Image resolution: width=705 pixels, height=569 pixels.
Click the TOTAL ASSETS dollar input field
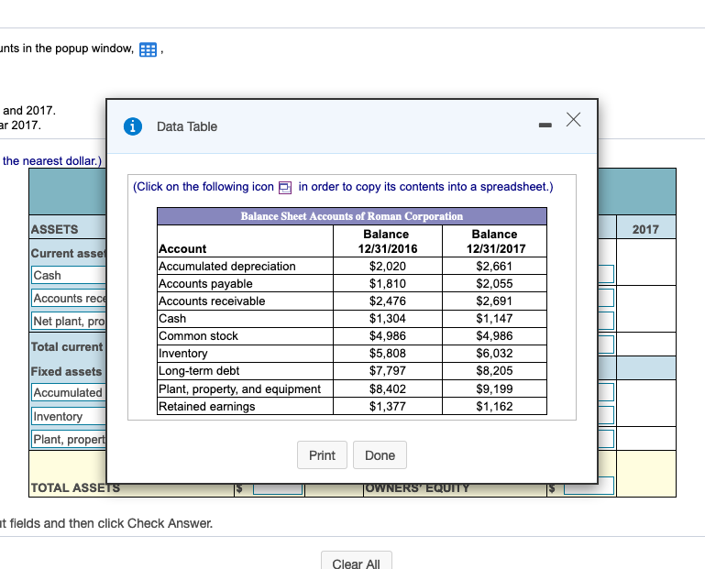point(278,489)
